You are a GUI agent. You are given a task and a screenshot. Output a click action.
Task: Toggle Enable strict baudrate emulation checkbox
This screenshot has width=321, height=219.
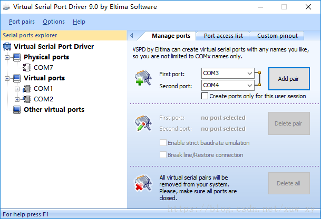click(x=163, y=143)
